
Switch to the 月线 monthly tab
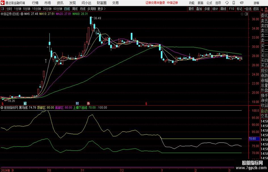click(x=83, y=9)
